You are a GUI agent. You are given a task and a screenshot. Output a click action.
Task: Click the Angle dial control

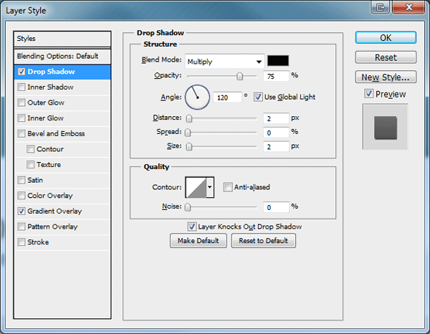click(x=197, y=97)
